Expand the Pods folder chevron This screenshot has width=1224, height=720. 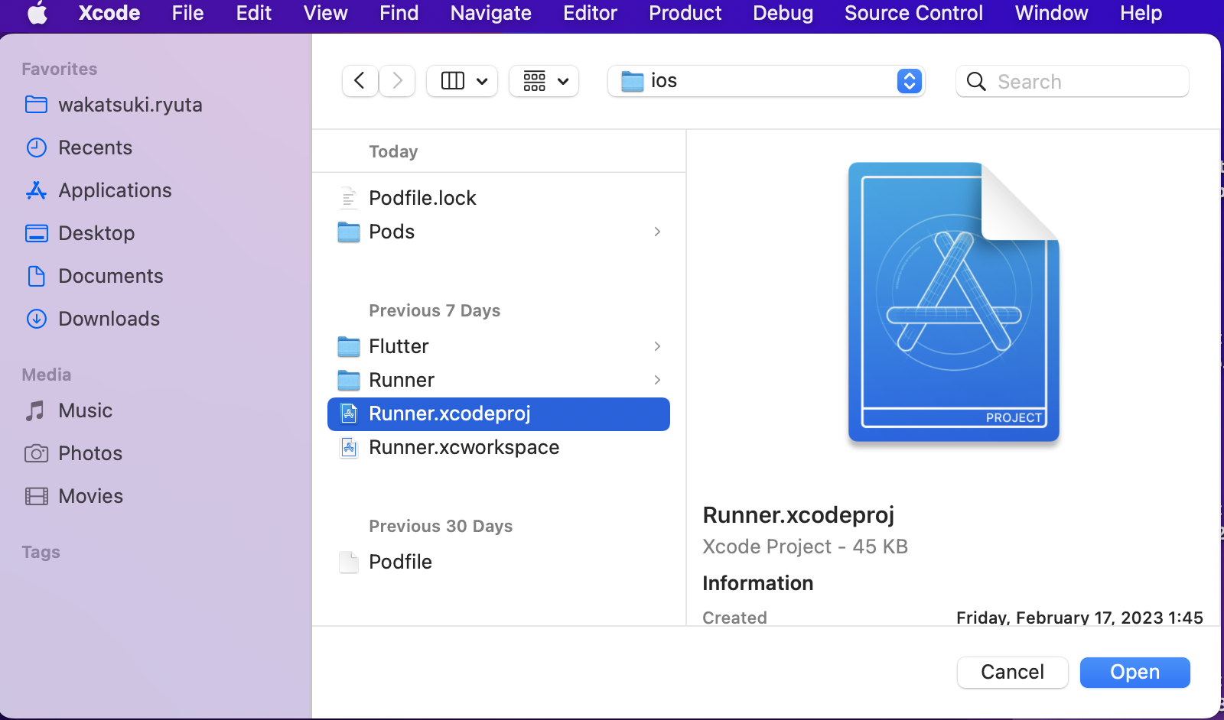pyautogui.click(x=657, y=232)
